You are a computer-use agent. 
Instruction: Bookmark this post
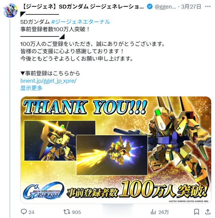pos(197,212)
